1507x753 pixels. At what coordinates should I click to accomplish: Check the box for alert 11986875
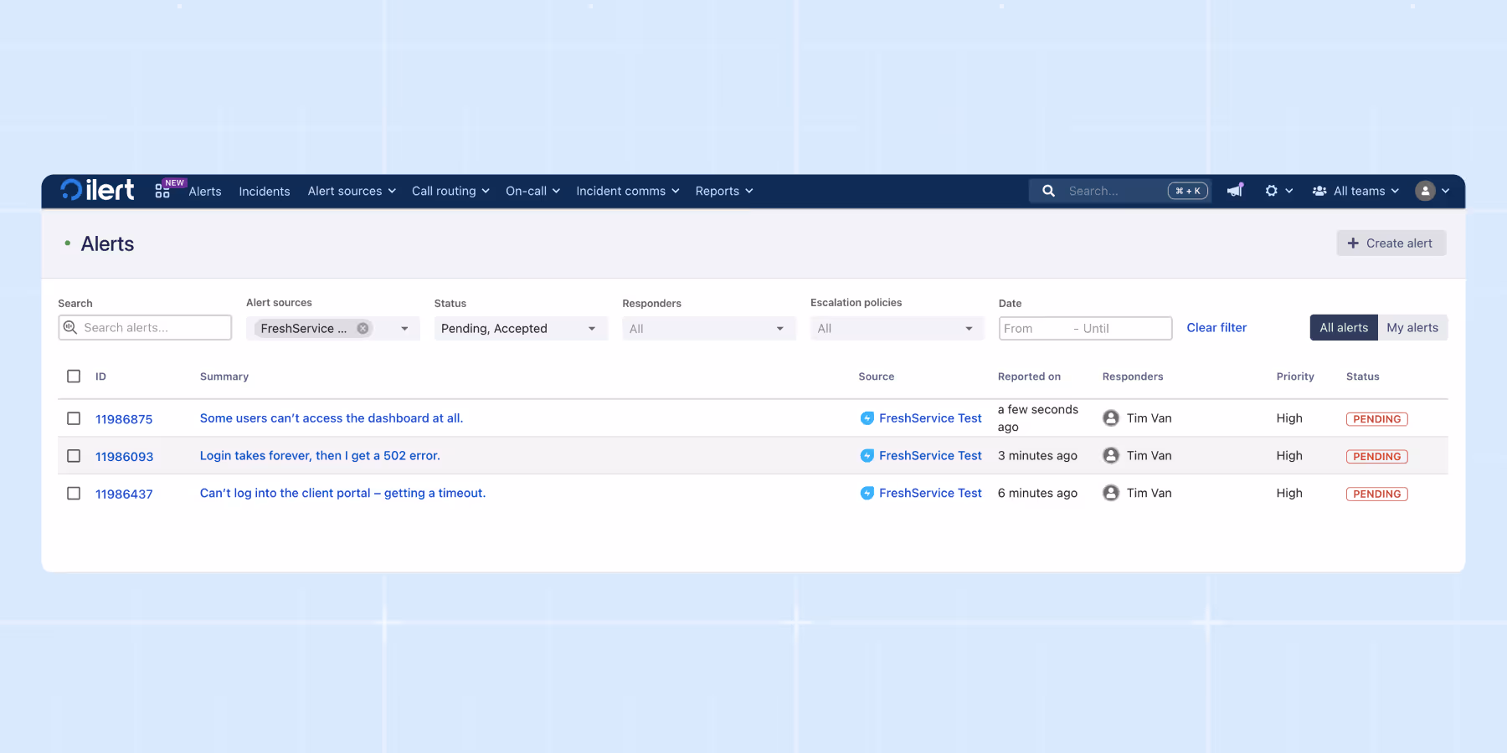pyautogui.click(x=74, y=418)
